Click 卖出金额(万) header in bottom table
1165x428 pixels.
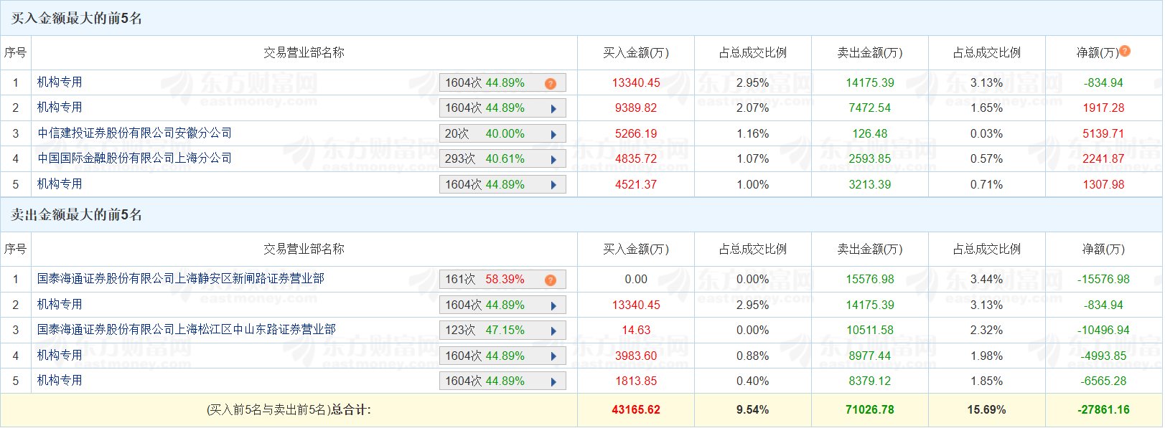pos(870,249)
